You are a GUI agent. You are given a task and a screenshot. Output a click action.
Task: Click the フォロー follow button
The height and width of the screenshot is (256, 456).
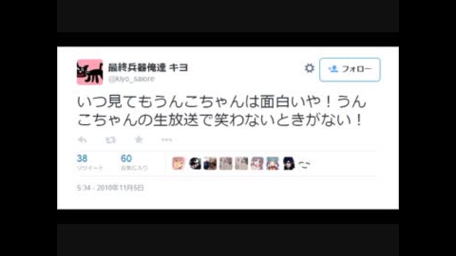[350, 69]
